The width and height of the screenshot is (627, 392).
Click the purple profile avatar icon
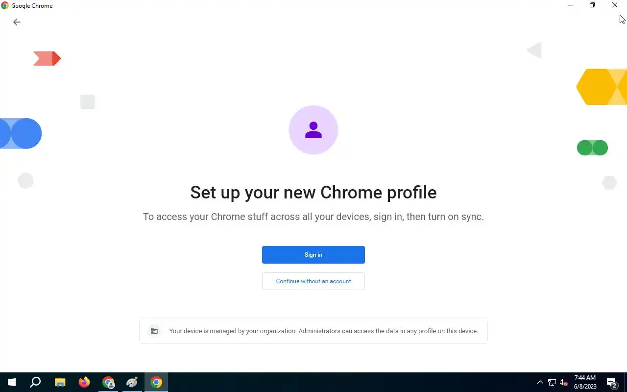point(313,130)
